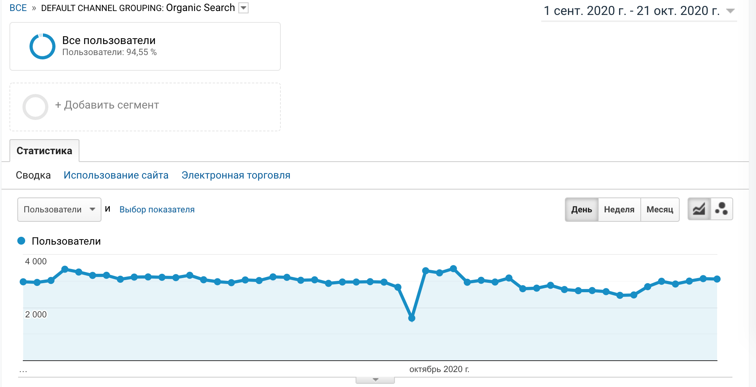Click Добавить сегмент button
The height and width of the screenshot is (387, 756).
[107, 105]
